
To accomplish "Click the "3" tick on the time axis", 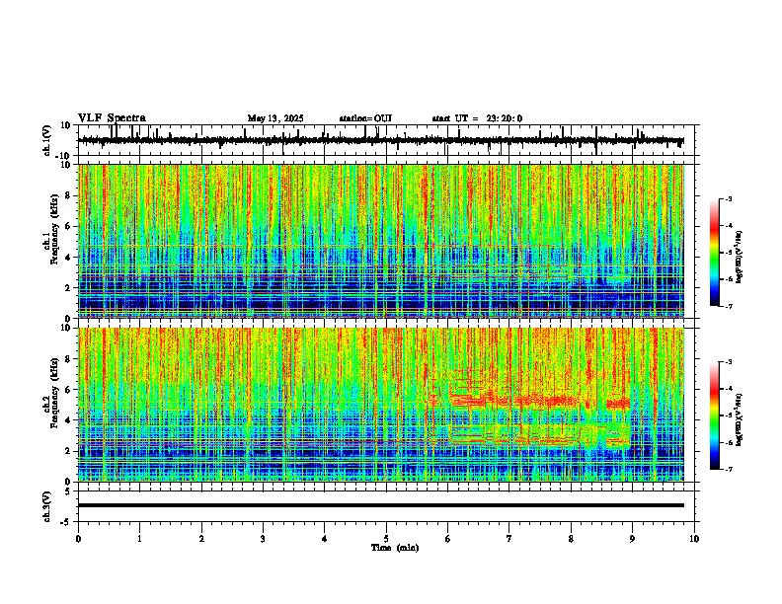I will tap(263, 539).
